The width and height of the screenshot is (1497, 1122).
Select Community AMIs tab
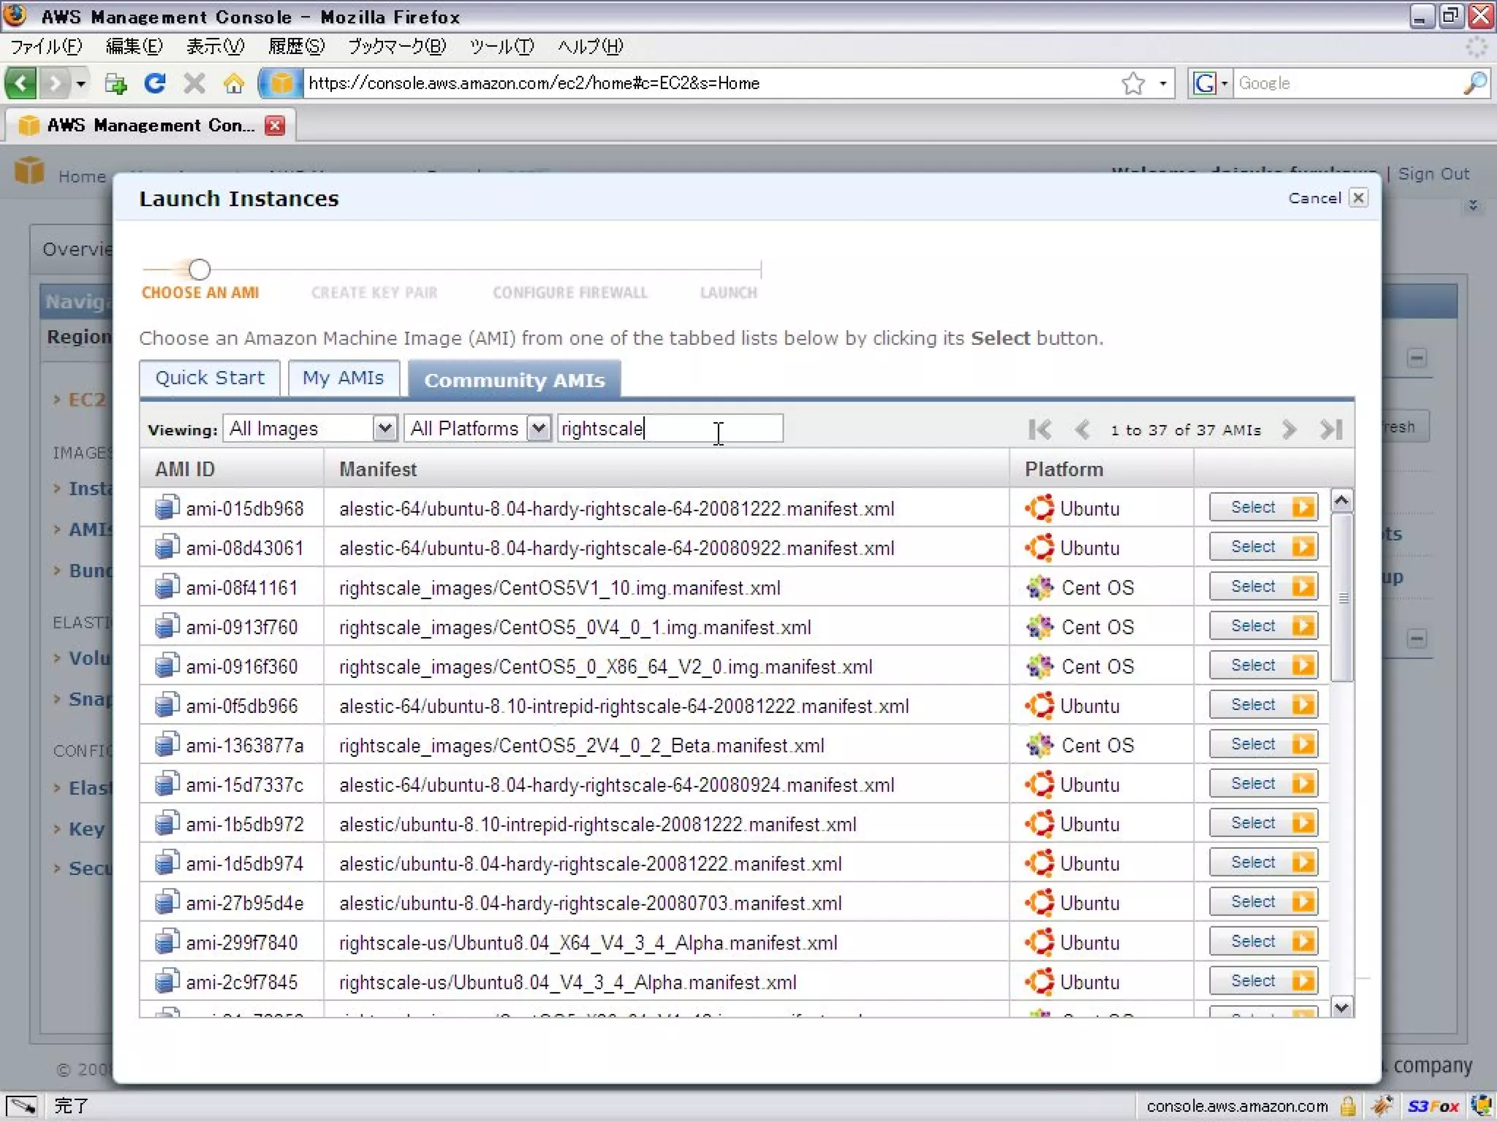coord(515,380)
